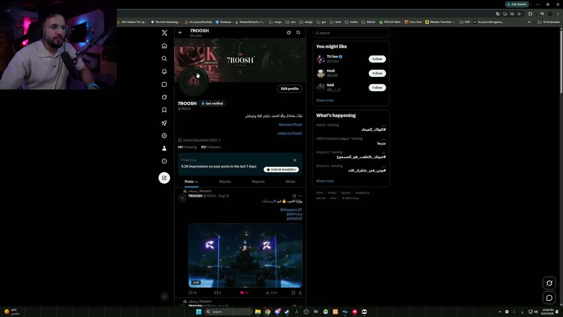The height and width of the screenshot is (317, 563).
Task: Open the floating Grok button
Action: (549, 283)
